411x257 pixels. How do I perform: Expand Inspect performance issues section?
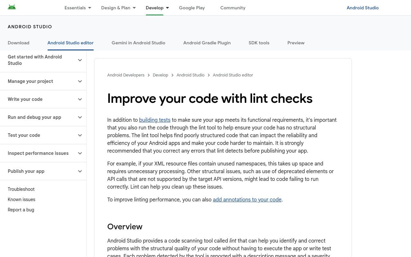tap(43, 153)
